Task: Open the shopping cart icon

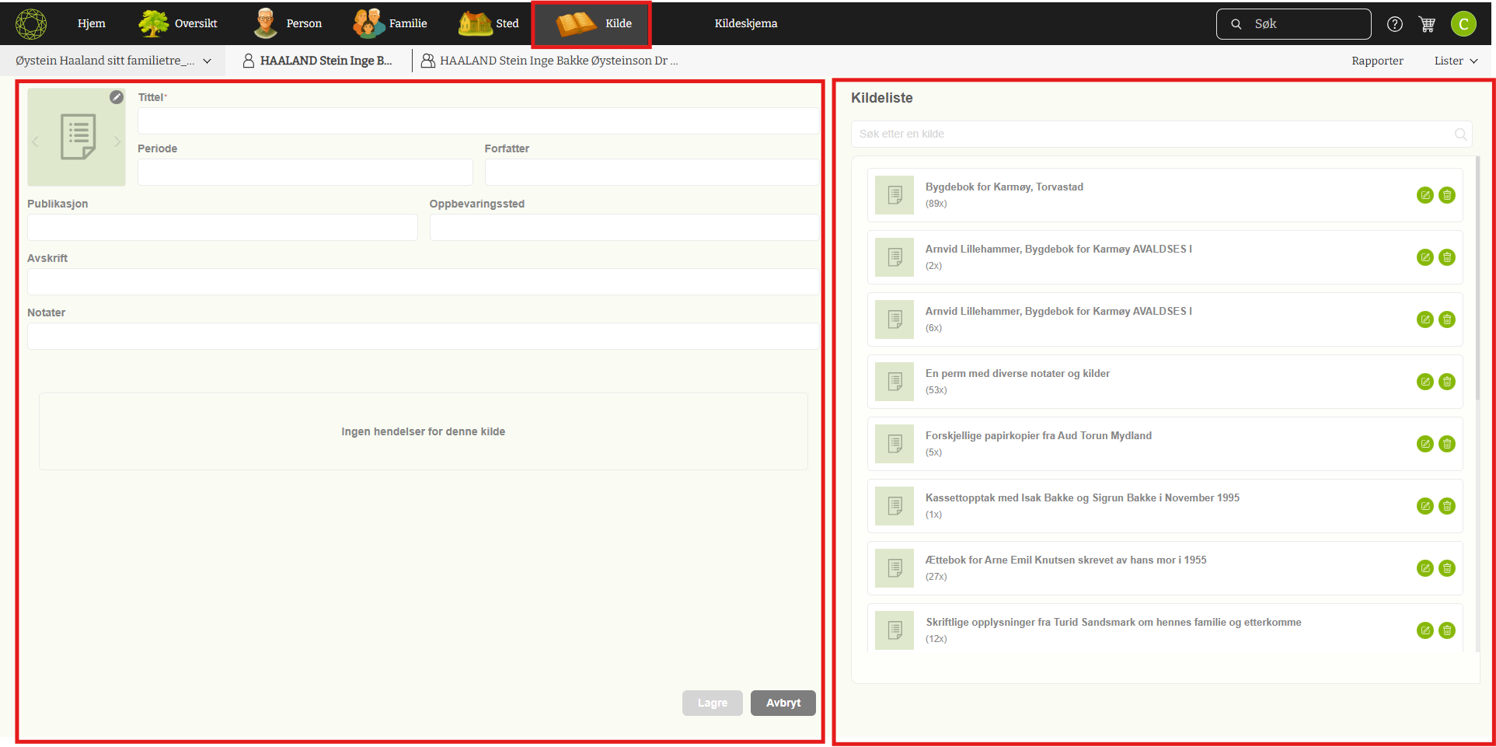Action: click(1427, 24)
